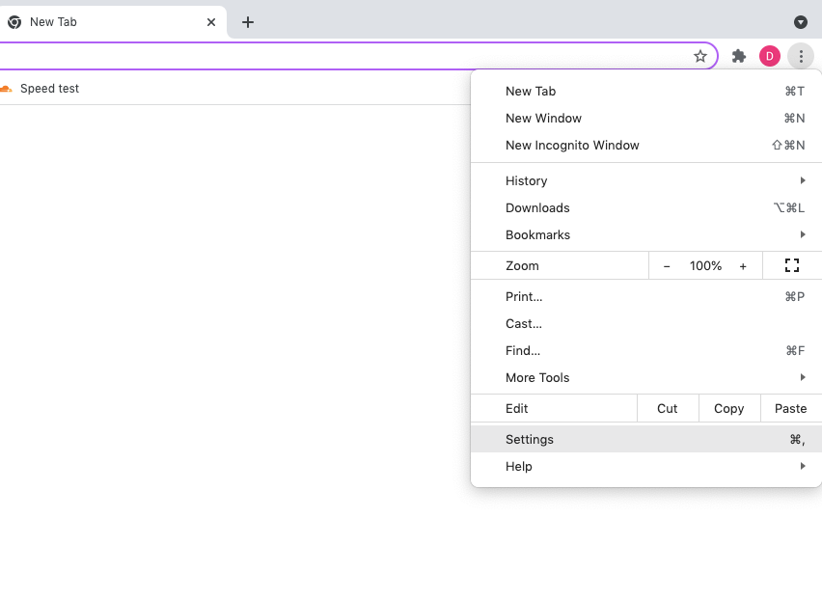This screenshot has height=600, width=822.
Task: Open a New Incognito Window
Action: tap(646, 145)
